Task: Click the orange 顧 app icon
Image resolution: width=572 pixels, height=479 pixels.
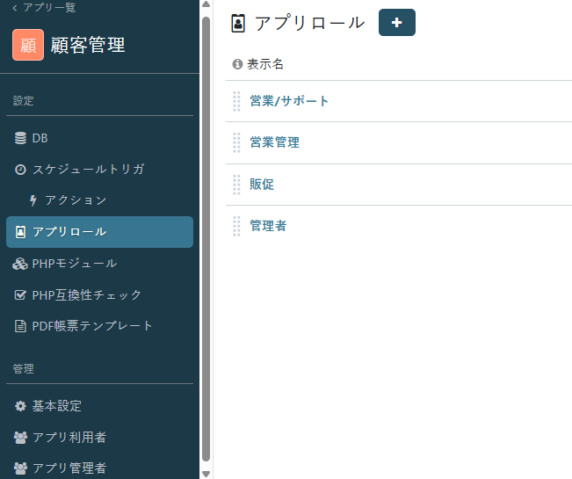Action: point(28,45)
